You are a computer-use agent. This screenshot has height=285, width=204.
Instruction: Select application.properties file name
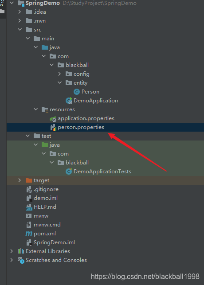86,118
